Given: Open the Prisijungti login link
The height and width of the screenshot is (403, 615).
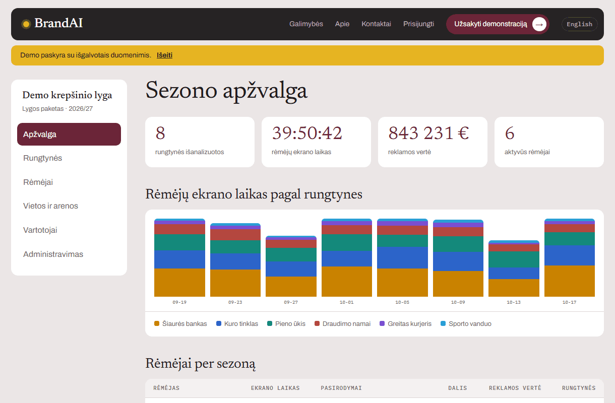Looking at the screenshot, I should coord(418,24).
